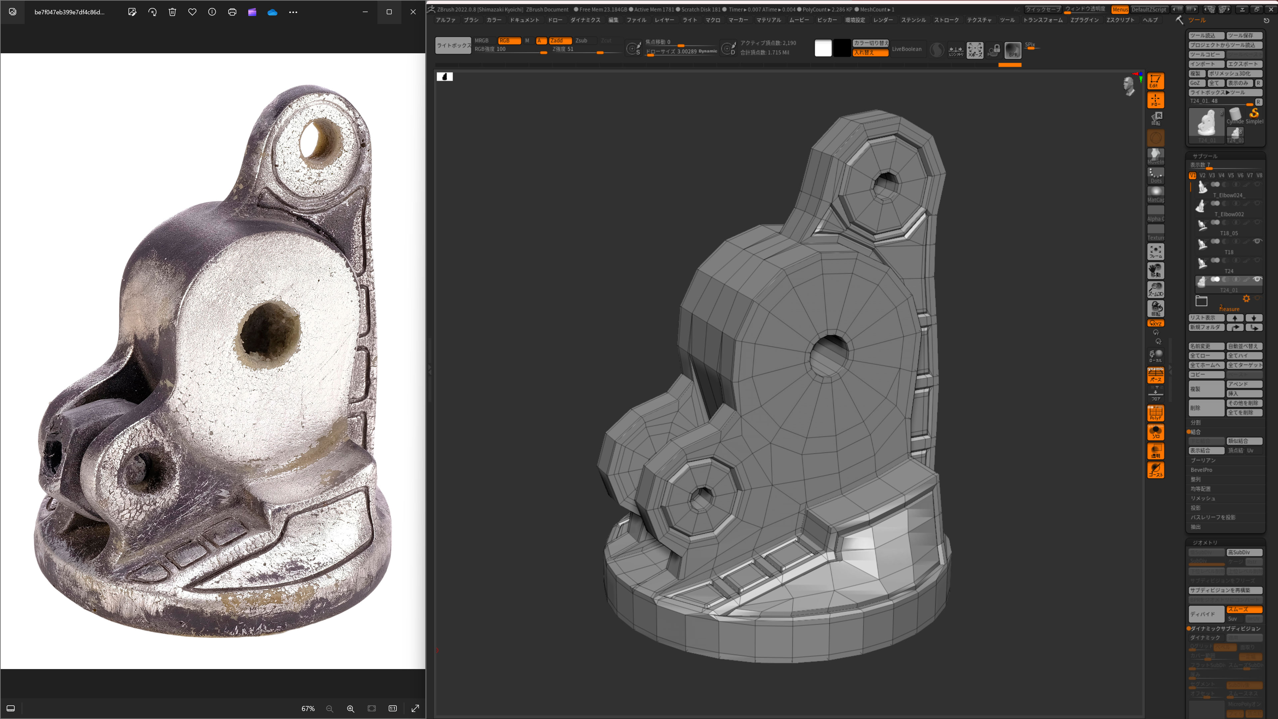Click the Lightbox (ライトボックス) button
Viewport: 1278px width, 719px height.
click(x=453, y=45)
